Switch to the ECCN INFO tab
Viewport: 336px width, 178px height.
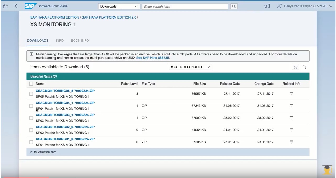tap(80, 41)
